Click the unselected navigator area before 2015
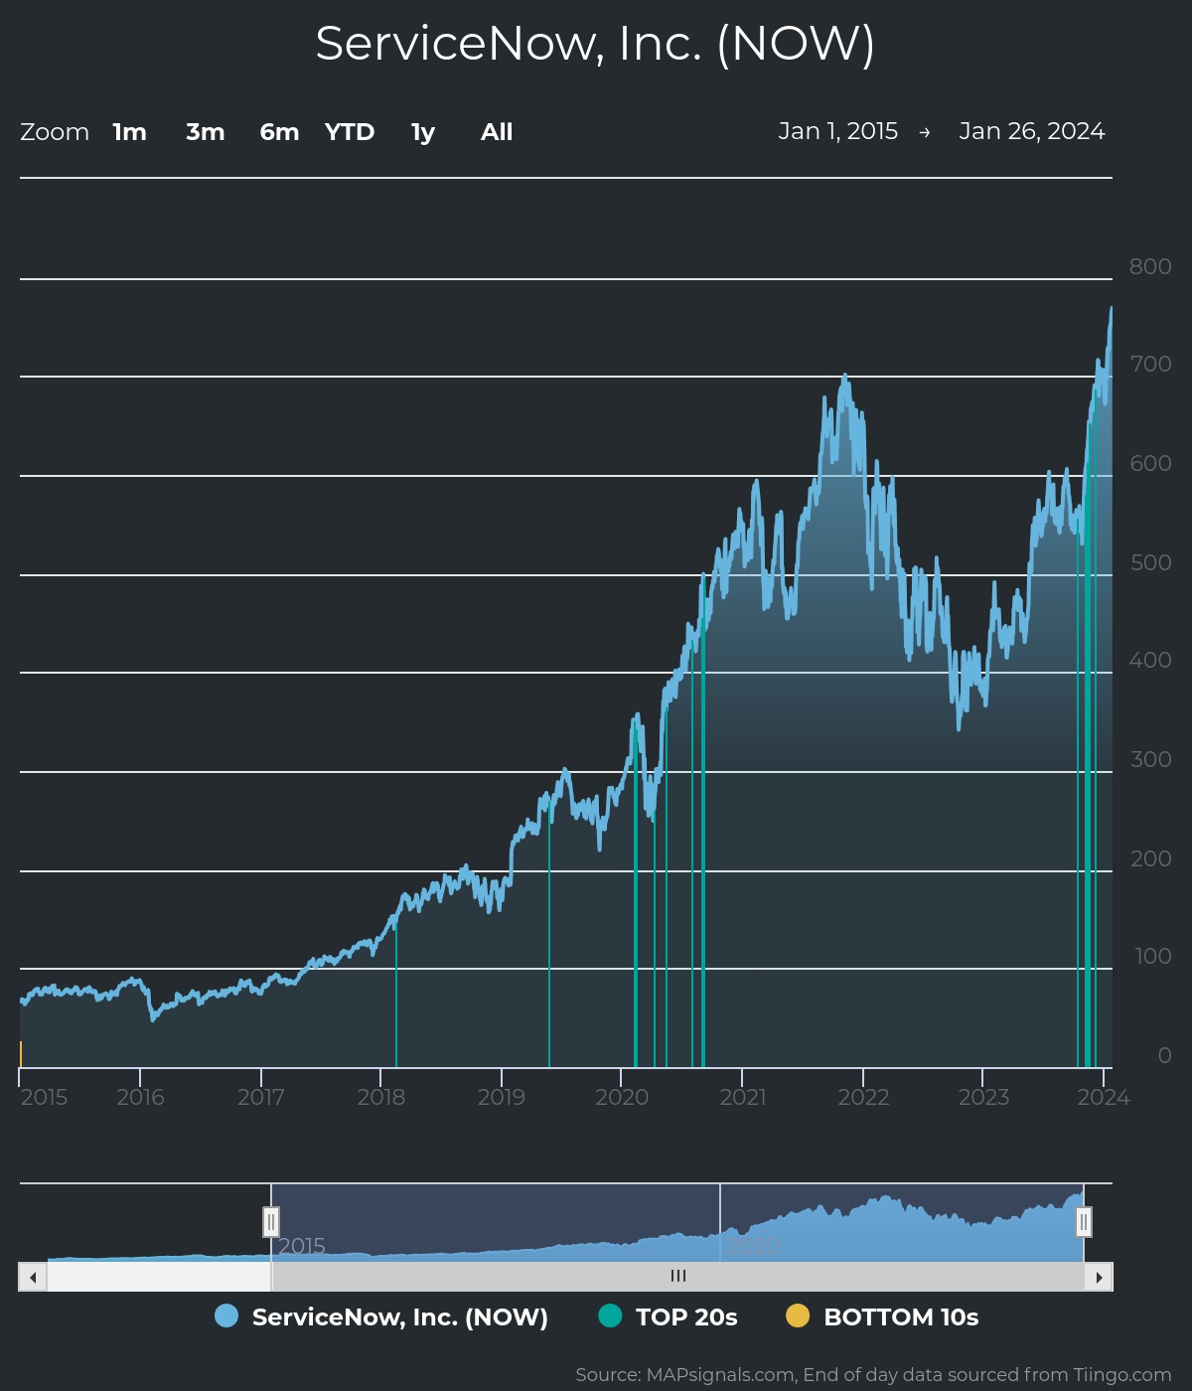1192x1391 pixels. coord(145,1222)
